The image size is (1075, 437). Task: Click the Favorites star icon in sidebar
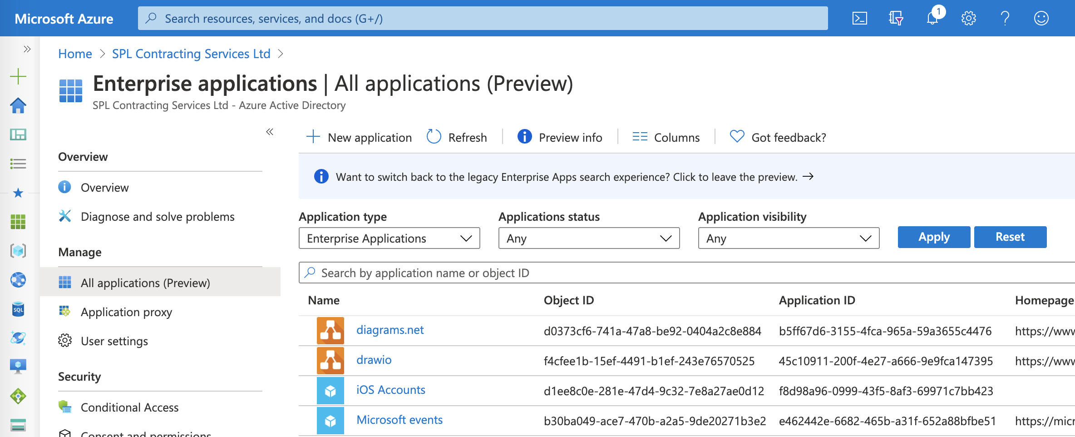coord(18,193)
